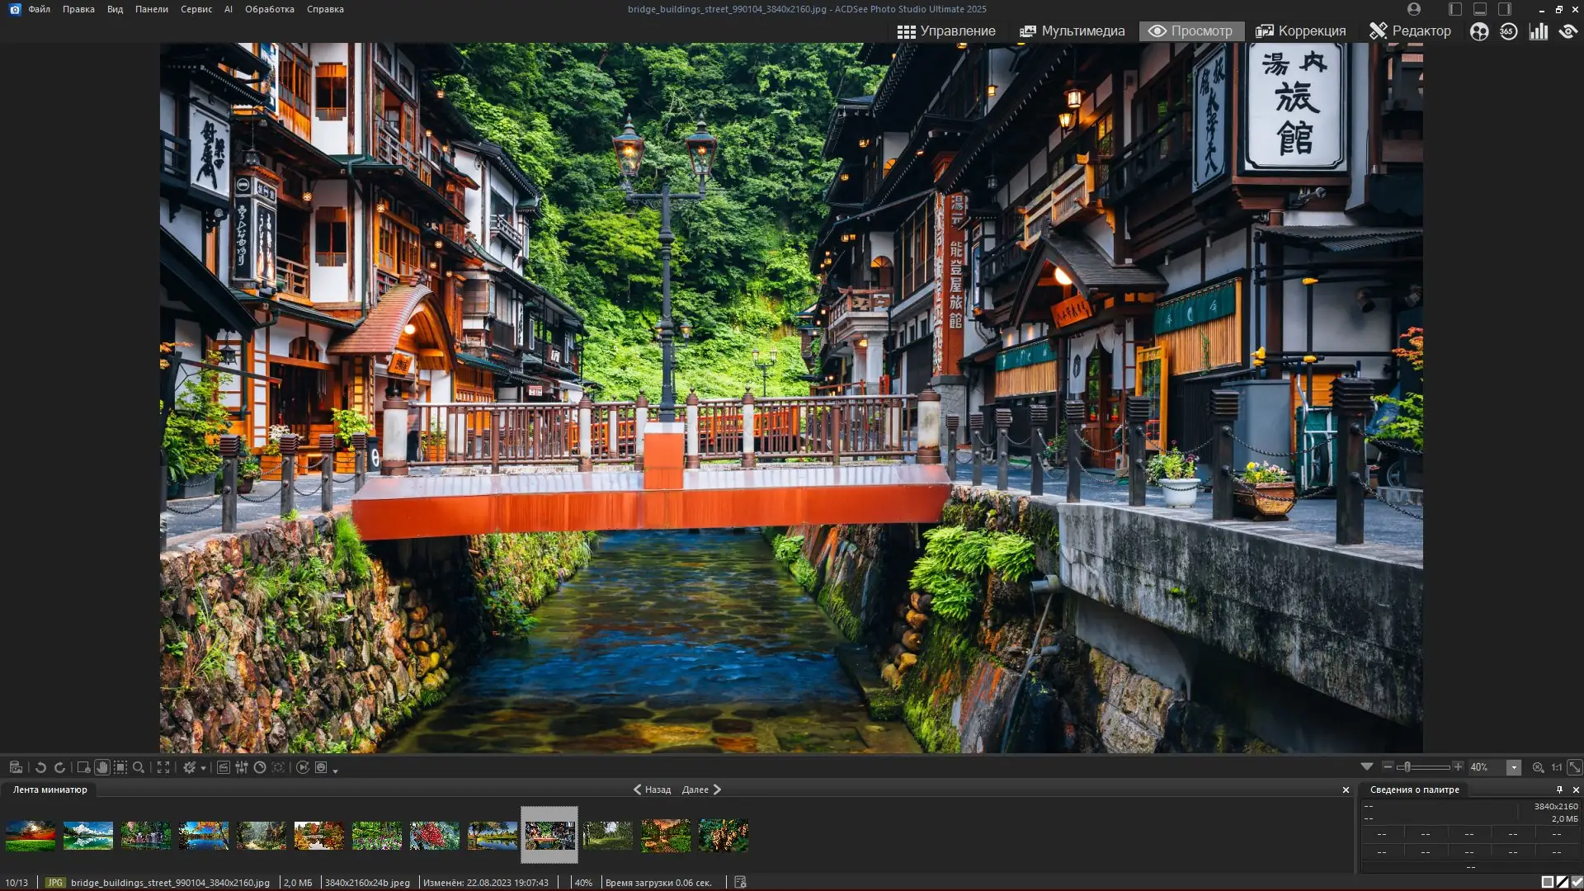1584x891 pixels.
Task: Switch to the Редактор mode tab
Action: 1410,31
